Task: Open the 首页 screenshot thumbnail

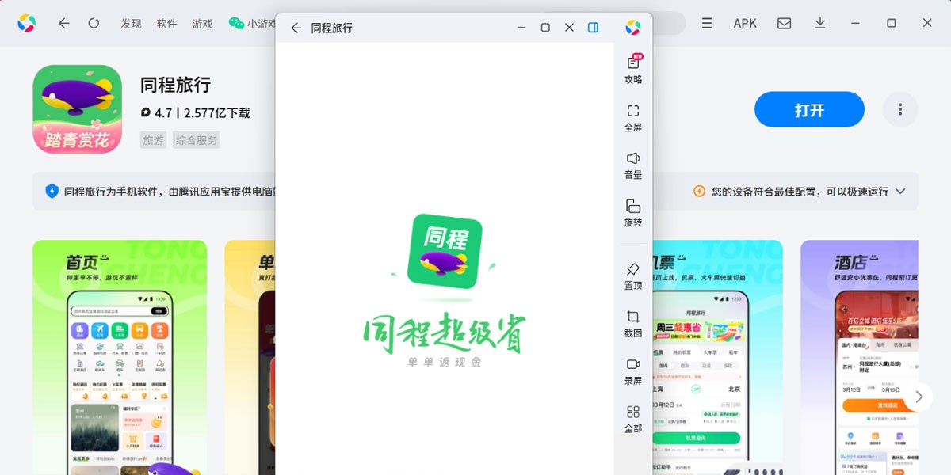Action: pyautogui.click(x=120, y=357)
